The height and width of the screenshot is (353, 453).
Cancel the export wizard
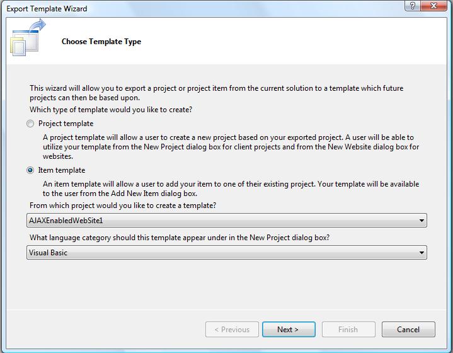coord(408,329)
